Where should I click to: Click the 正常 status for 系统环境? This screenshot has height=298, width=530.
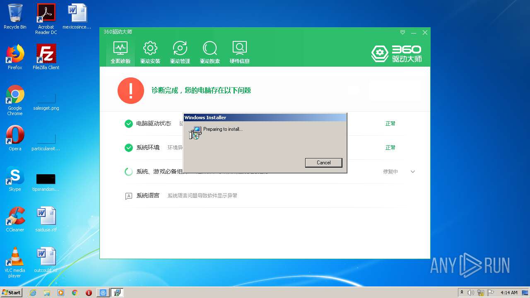point(390,147)
